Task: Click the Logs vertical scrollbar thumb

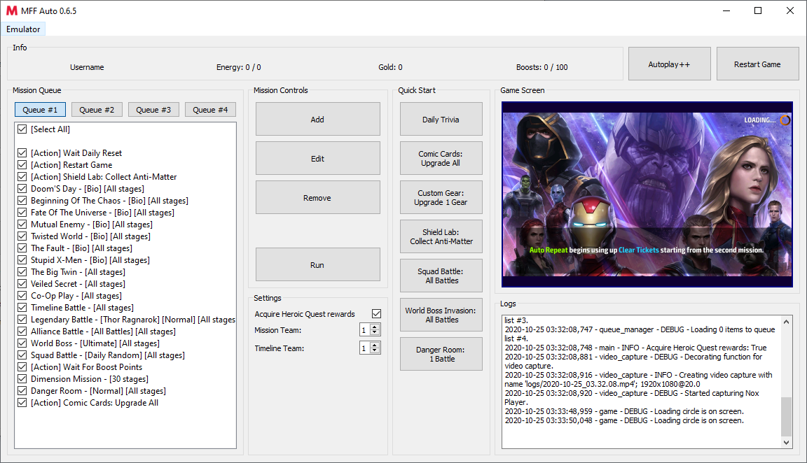Action: coord(786,416)
